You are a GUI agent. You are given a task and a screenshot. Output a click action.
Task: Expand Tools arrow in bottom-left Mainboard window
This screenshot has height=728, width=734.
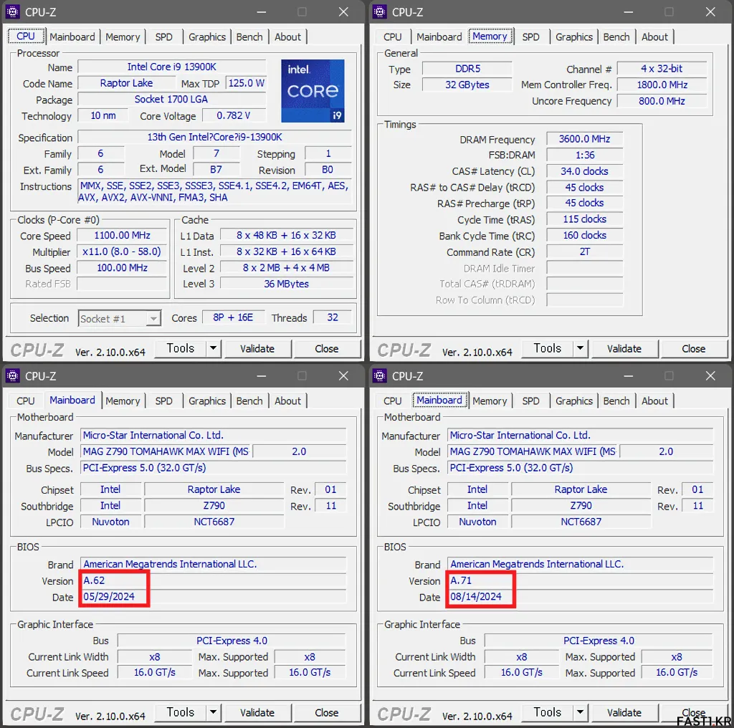tap(214, 712)
